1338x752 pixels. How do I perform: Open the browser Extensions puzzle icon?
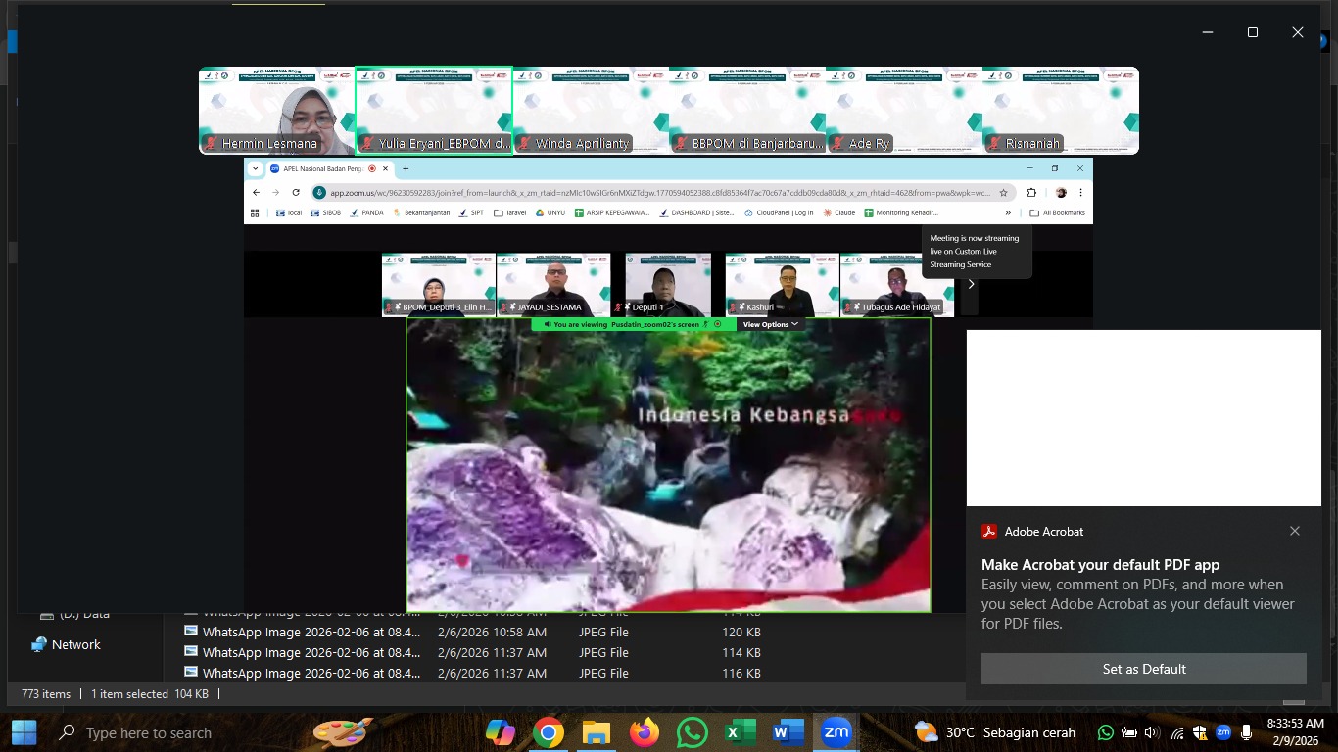(1031, 193)
